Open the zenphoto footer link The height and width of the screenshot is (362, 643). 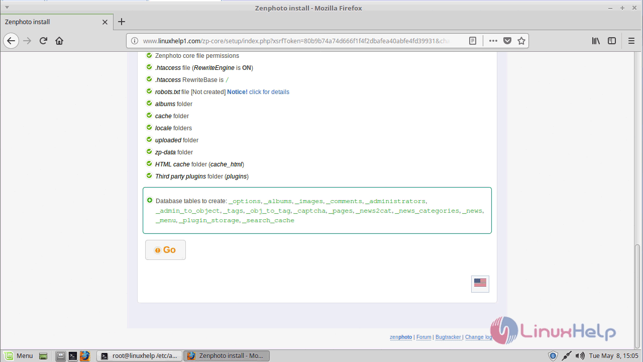(401, 337)
